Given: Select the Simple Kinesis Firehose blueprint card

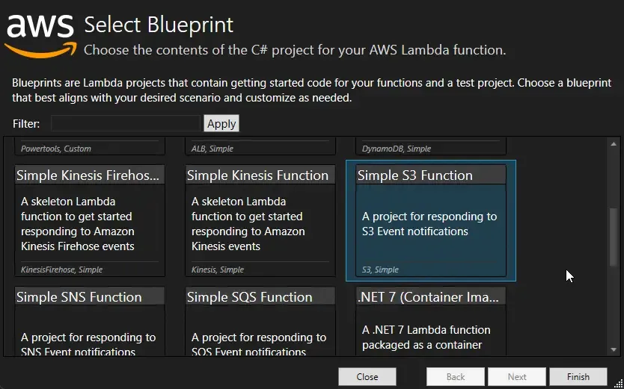Looking at the screenshot, I should coord(90,220).
